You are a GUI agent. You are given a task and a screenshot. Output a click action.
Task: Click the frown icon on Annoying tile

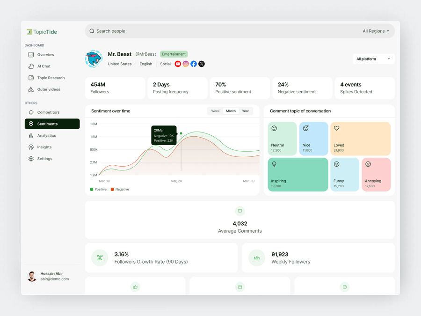point(368,164)
